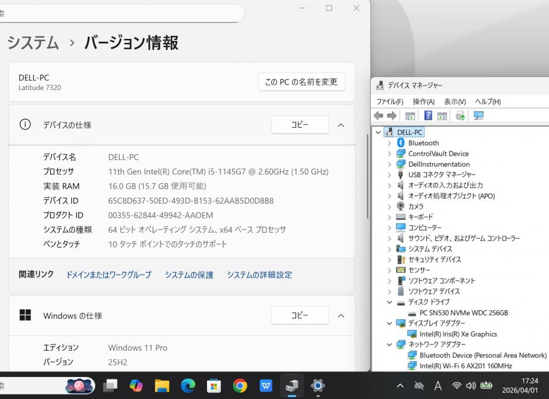Open Google Chrome from the taskbar
549x399 pixels.
click(x=239, y=386)
